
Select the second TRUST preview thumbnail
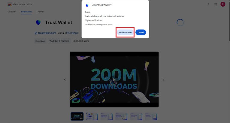pyautogui.click(x=92, y=116)
